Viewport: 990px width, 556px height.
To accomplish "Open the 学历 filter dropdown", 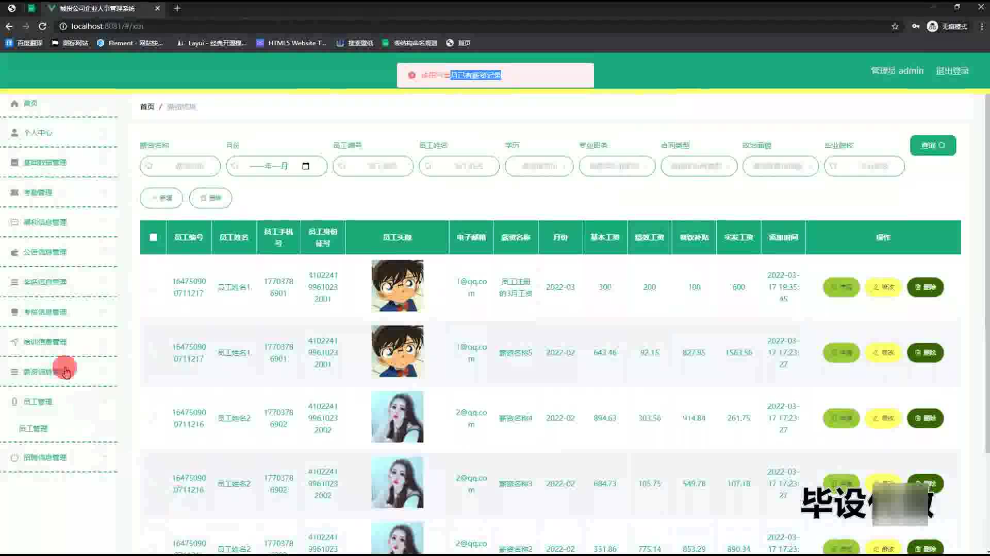I will pyautogui.click(x=539, y=166).
